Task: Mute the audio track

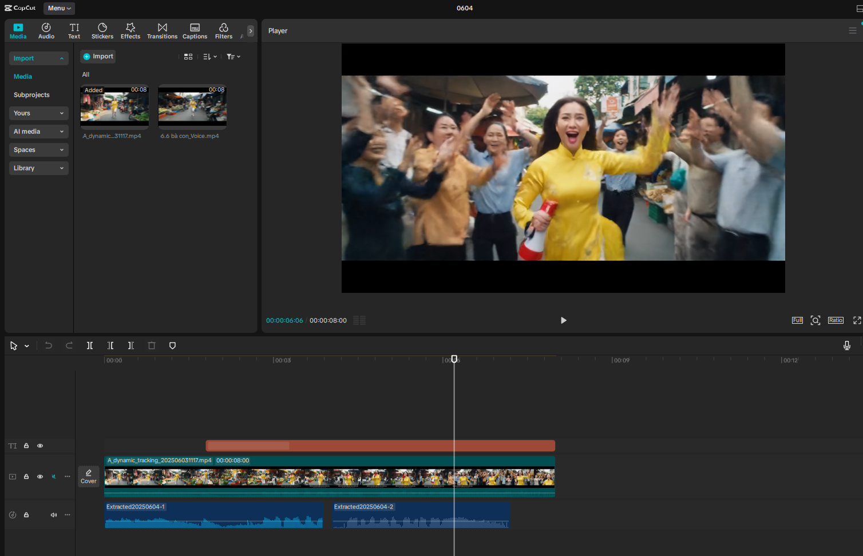Action: tap(54, 515)
